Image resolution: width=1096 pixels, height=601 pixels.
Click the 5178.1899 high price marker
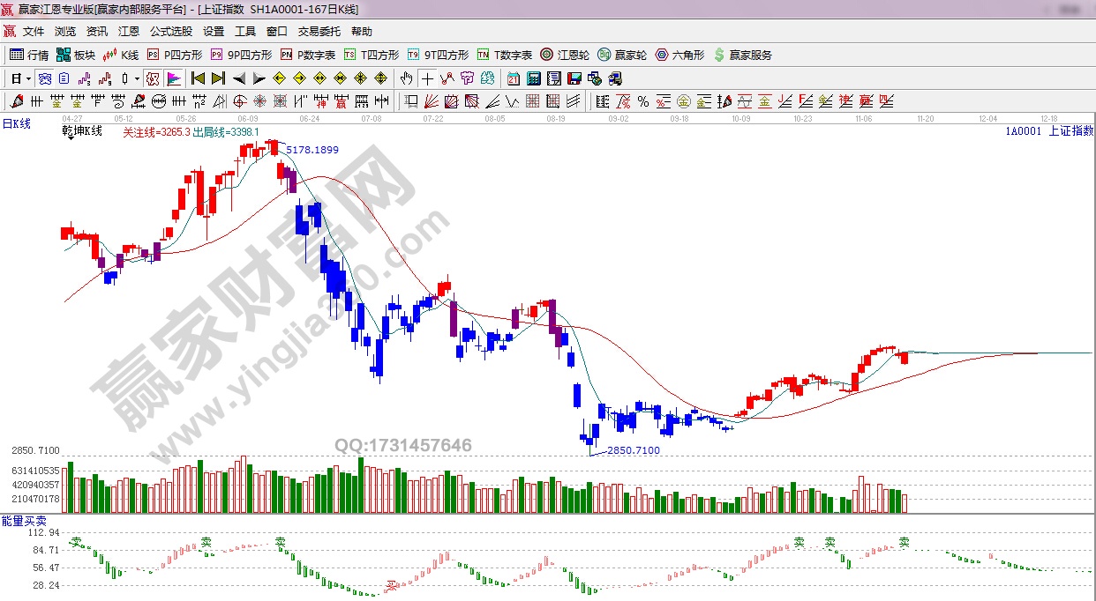click(x=312, y=150)
